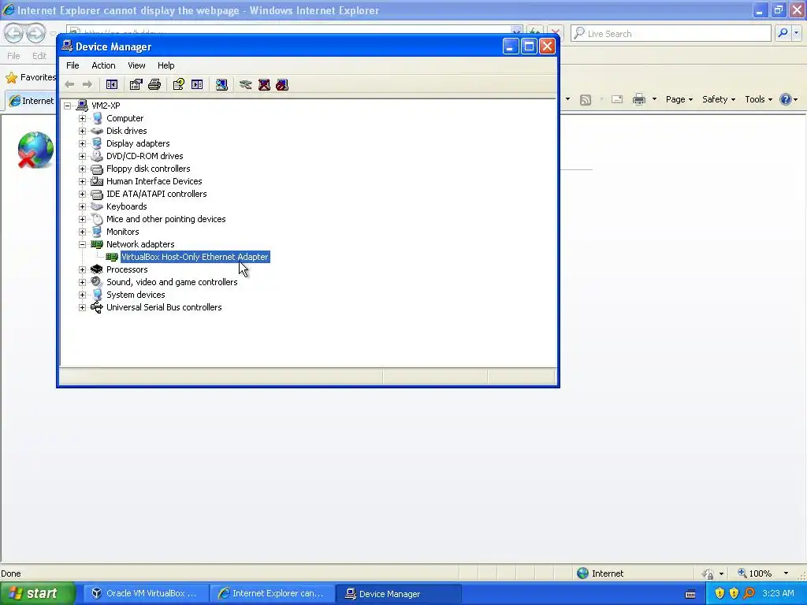Click Internet Explorer's File menu
The image size is (807, 605).
pos(14,56)
